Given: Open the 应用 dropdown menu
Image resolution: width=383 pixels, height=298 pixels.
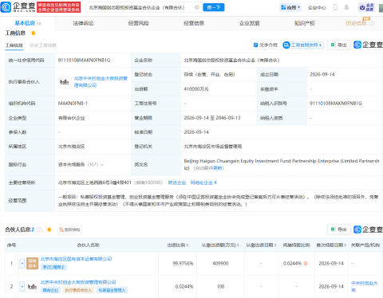Looking at the screenshot, I should (x=290, y=7).
